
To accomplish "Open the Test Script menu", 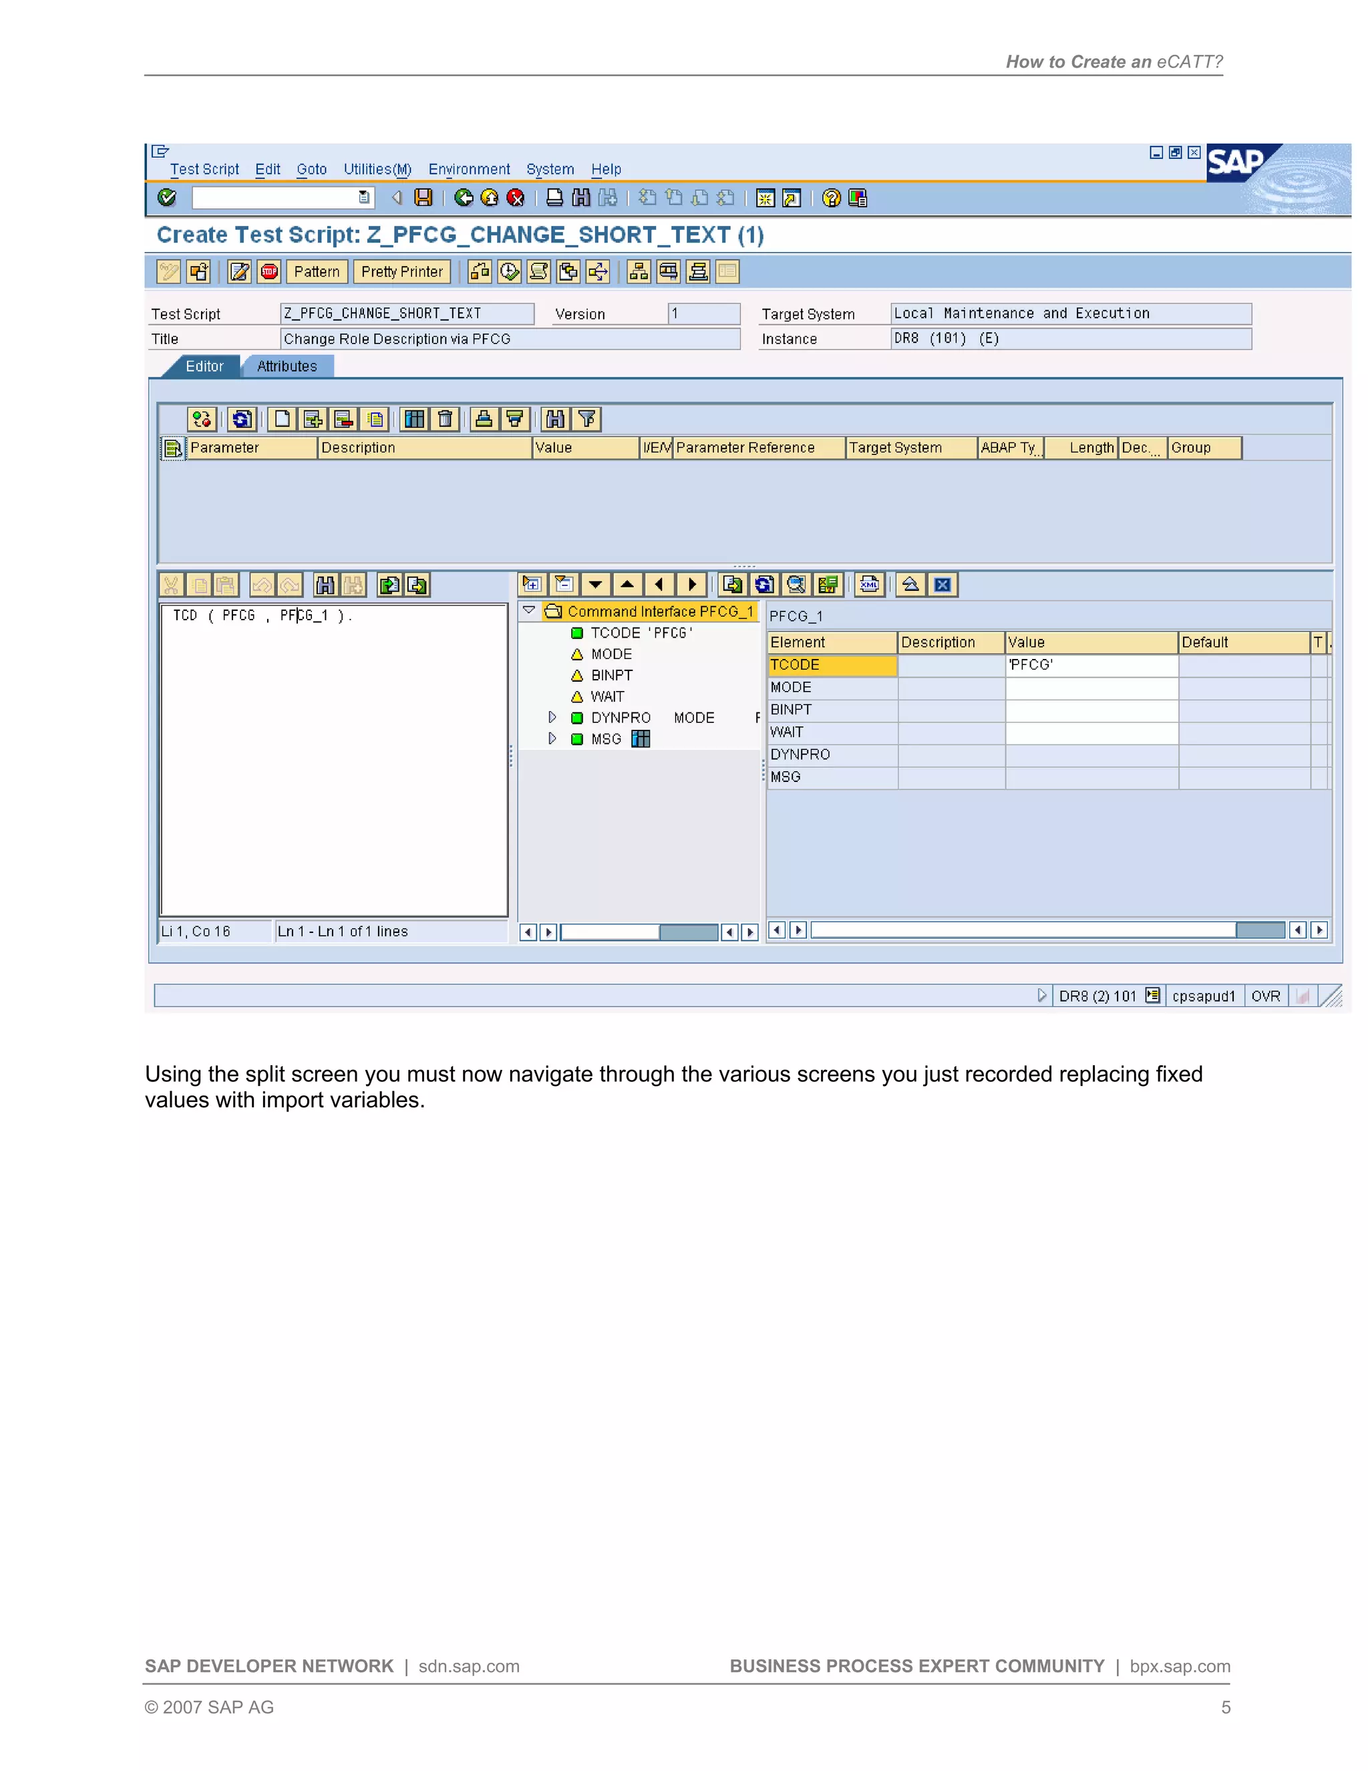I will coord(204,170).
